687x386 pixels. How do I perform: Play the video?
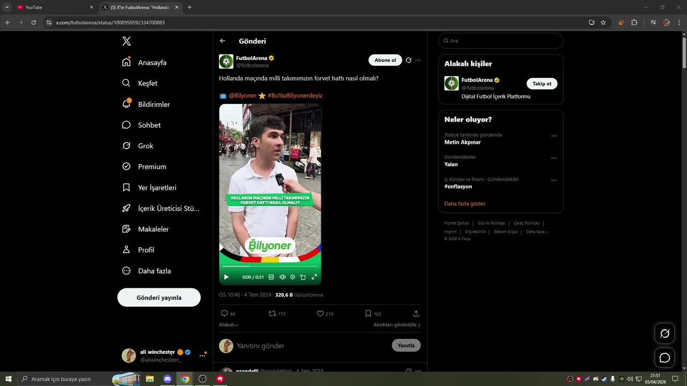click(226, 277)
